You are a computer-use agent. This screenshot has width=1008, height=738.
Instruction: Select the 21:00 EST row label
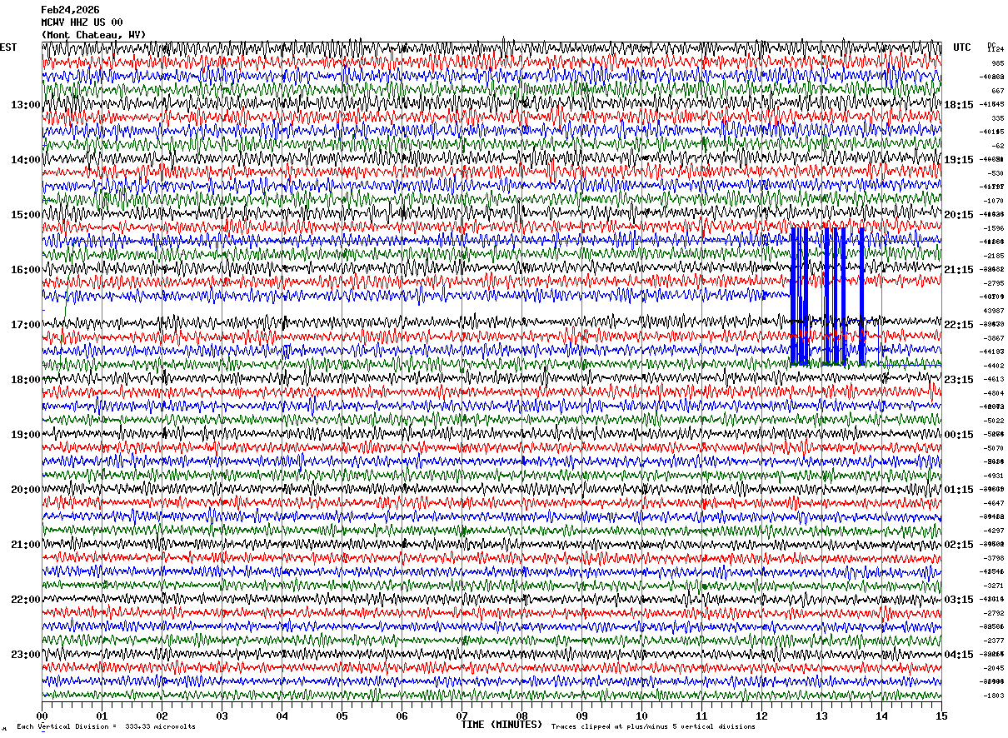(x=26, y=545)
